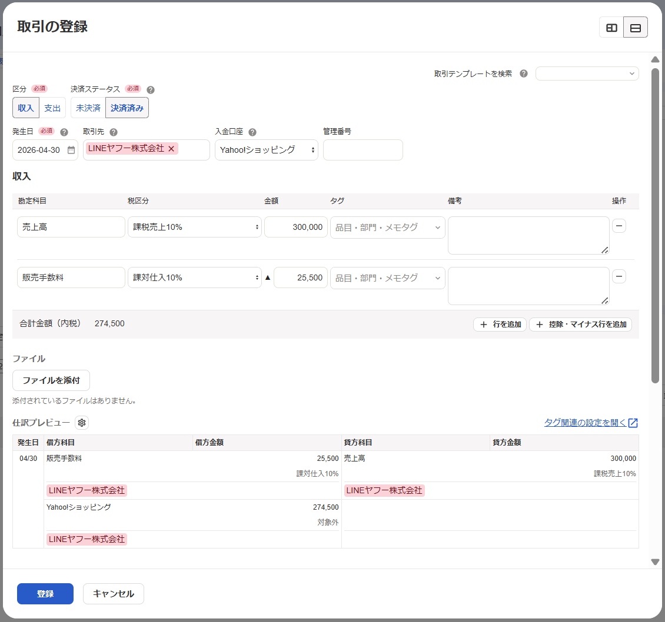665x622 pixels.
Task: Open 課税売上10% tax category dropdown
Action: coord(195,227)
